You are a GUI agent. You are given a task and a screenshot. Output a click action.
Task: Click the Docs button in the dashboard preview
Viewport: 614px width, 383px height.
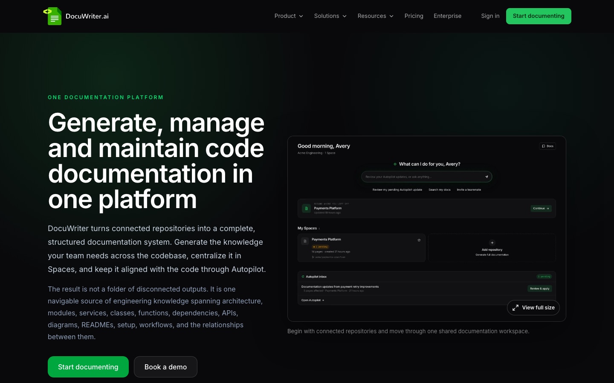pos(547,146)
